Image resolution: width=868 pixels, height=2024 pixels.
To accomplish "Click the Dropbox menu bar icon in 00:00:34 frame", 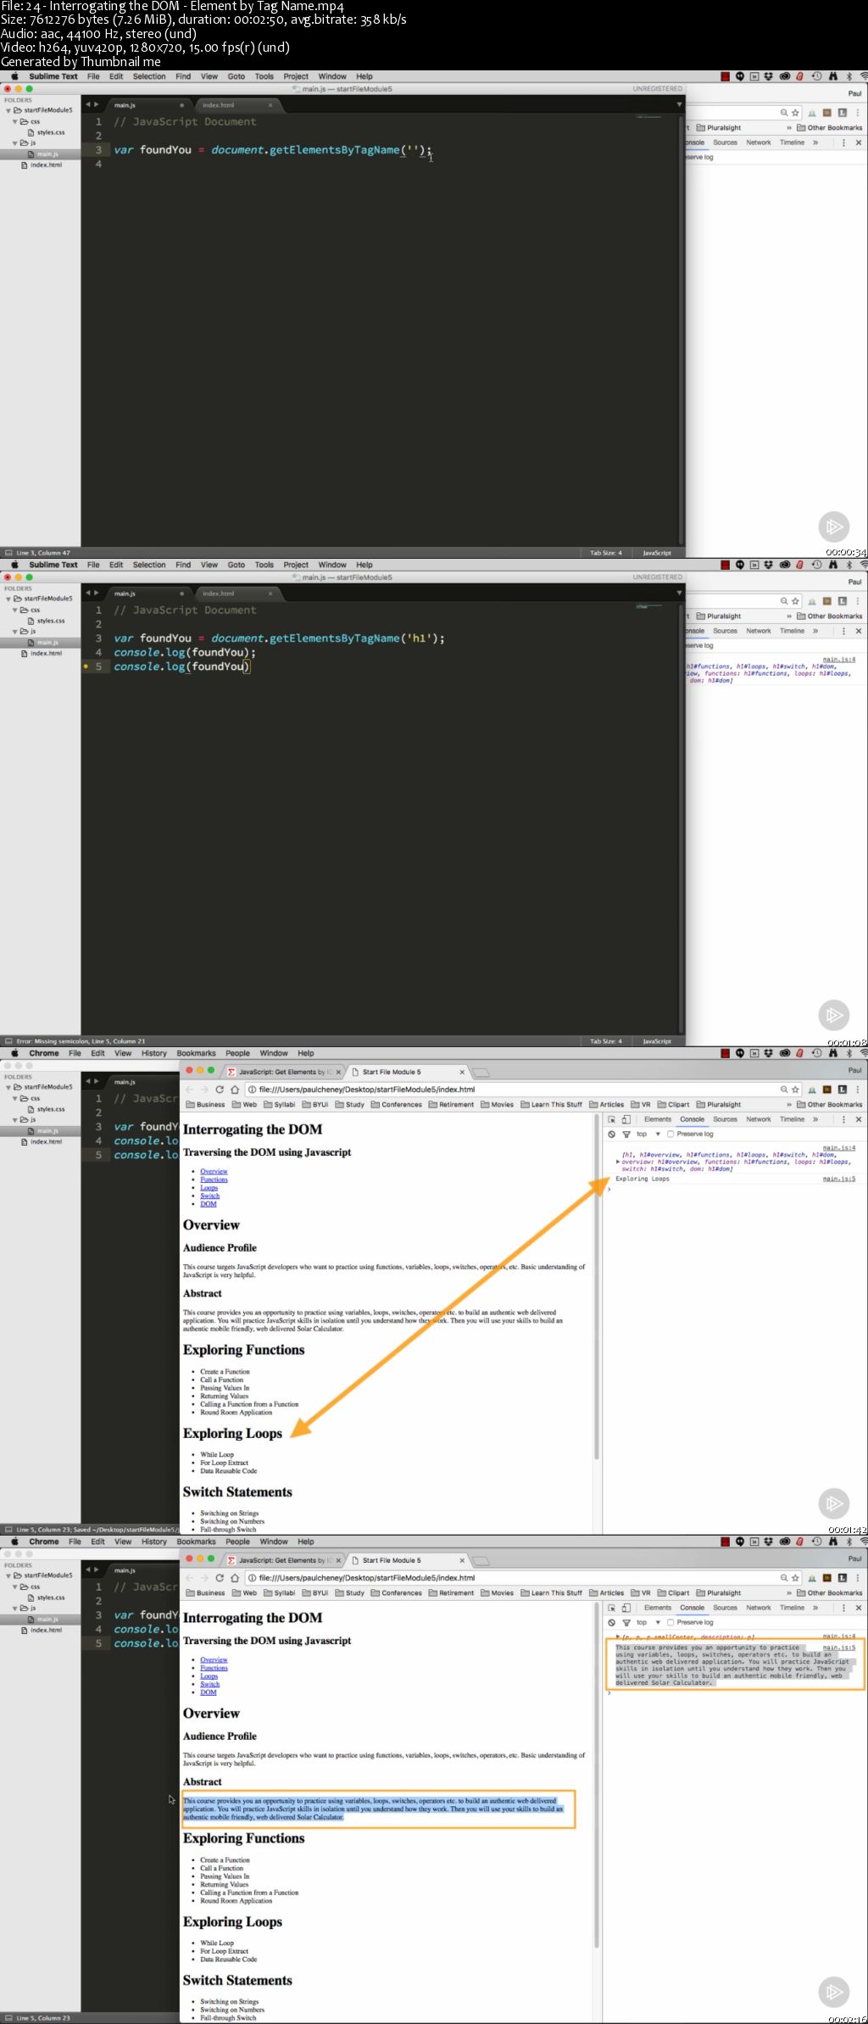I will click(x=769, y=76).
